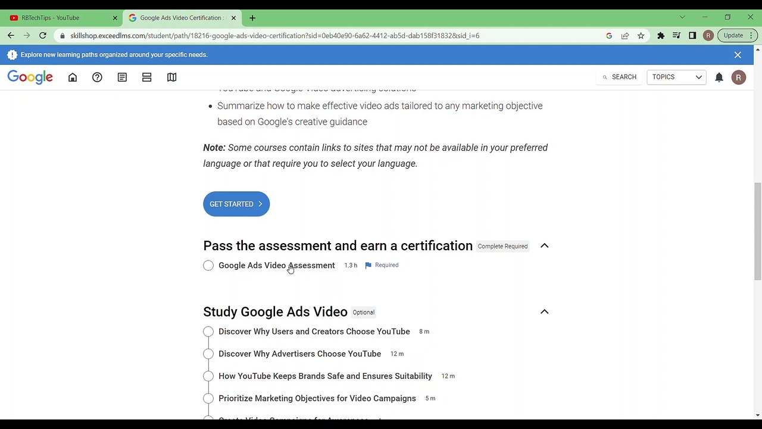This screenshot has width=762, height=429.
Task: Go forward in browser history
Action: [x=27, y=36]
